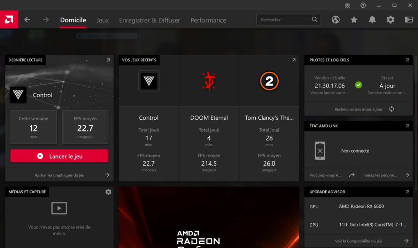Click the share arrow next to Procurez-vous
418x248 pixels.
click(351, 175)
